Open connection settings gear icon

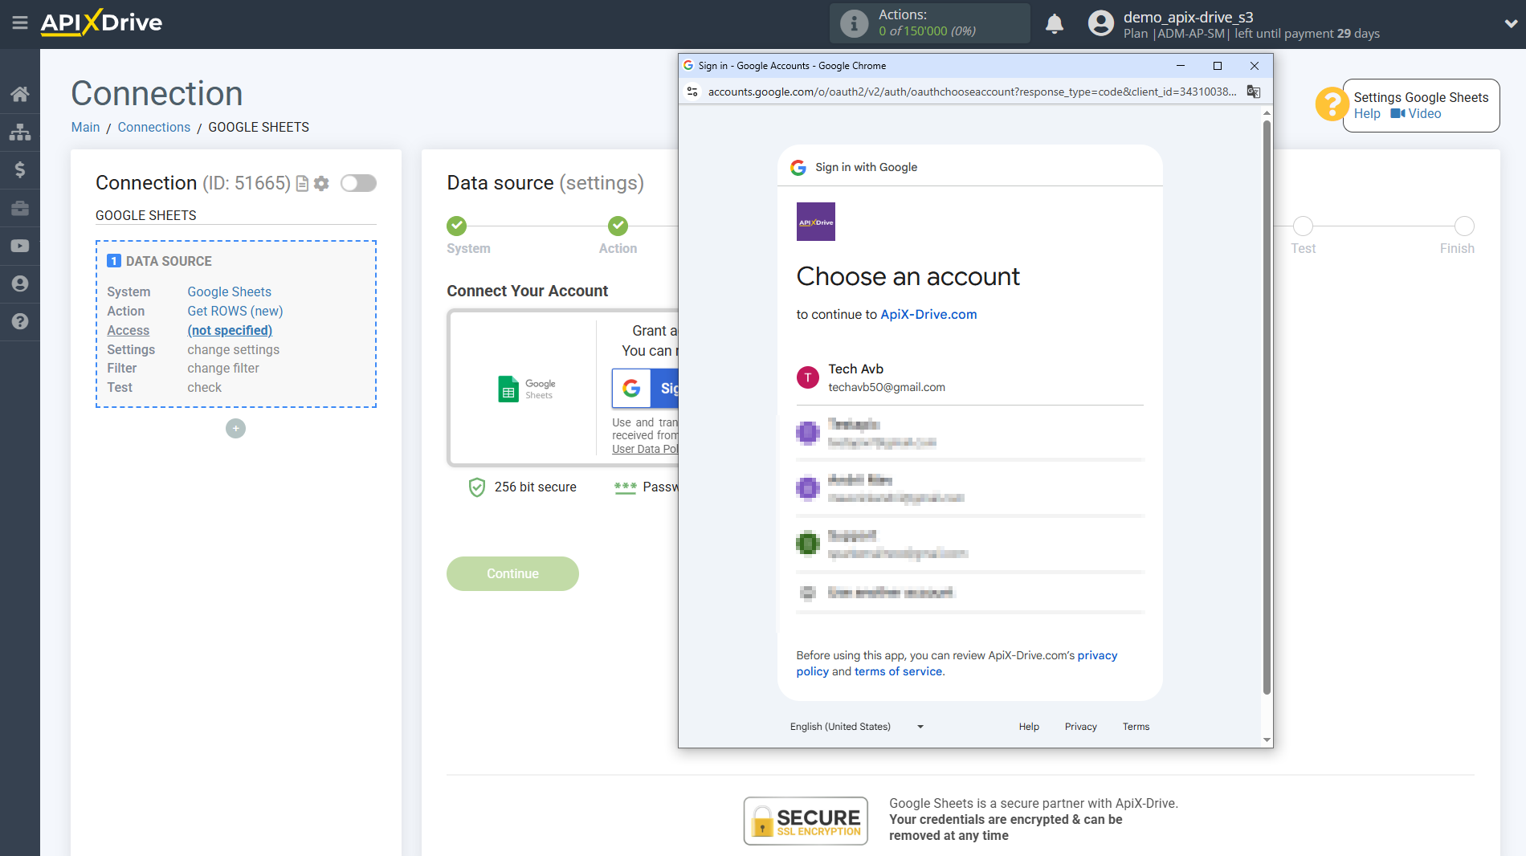(x=321, y=184)
